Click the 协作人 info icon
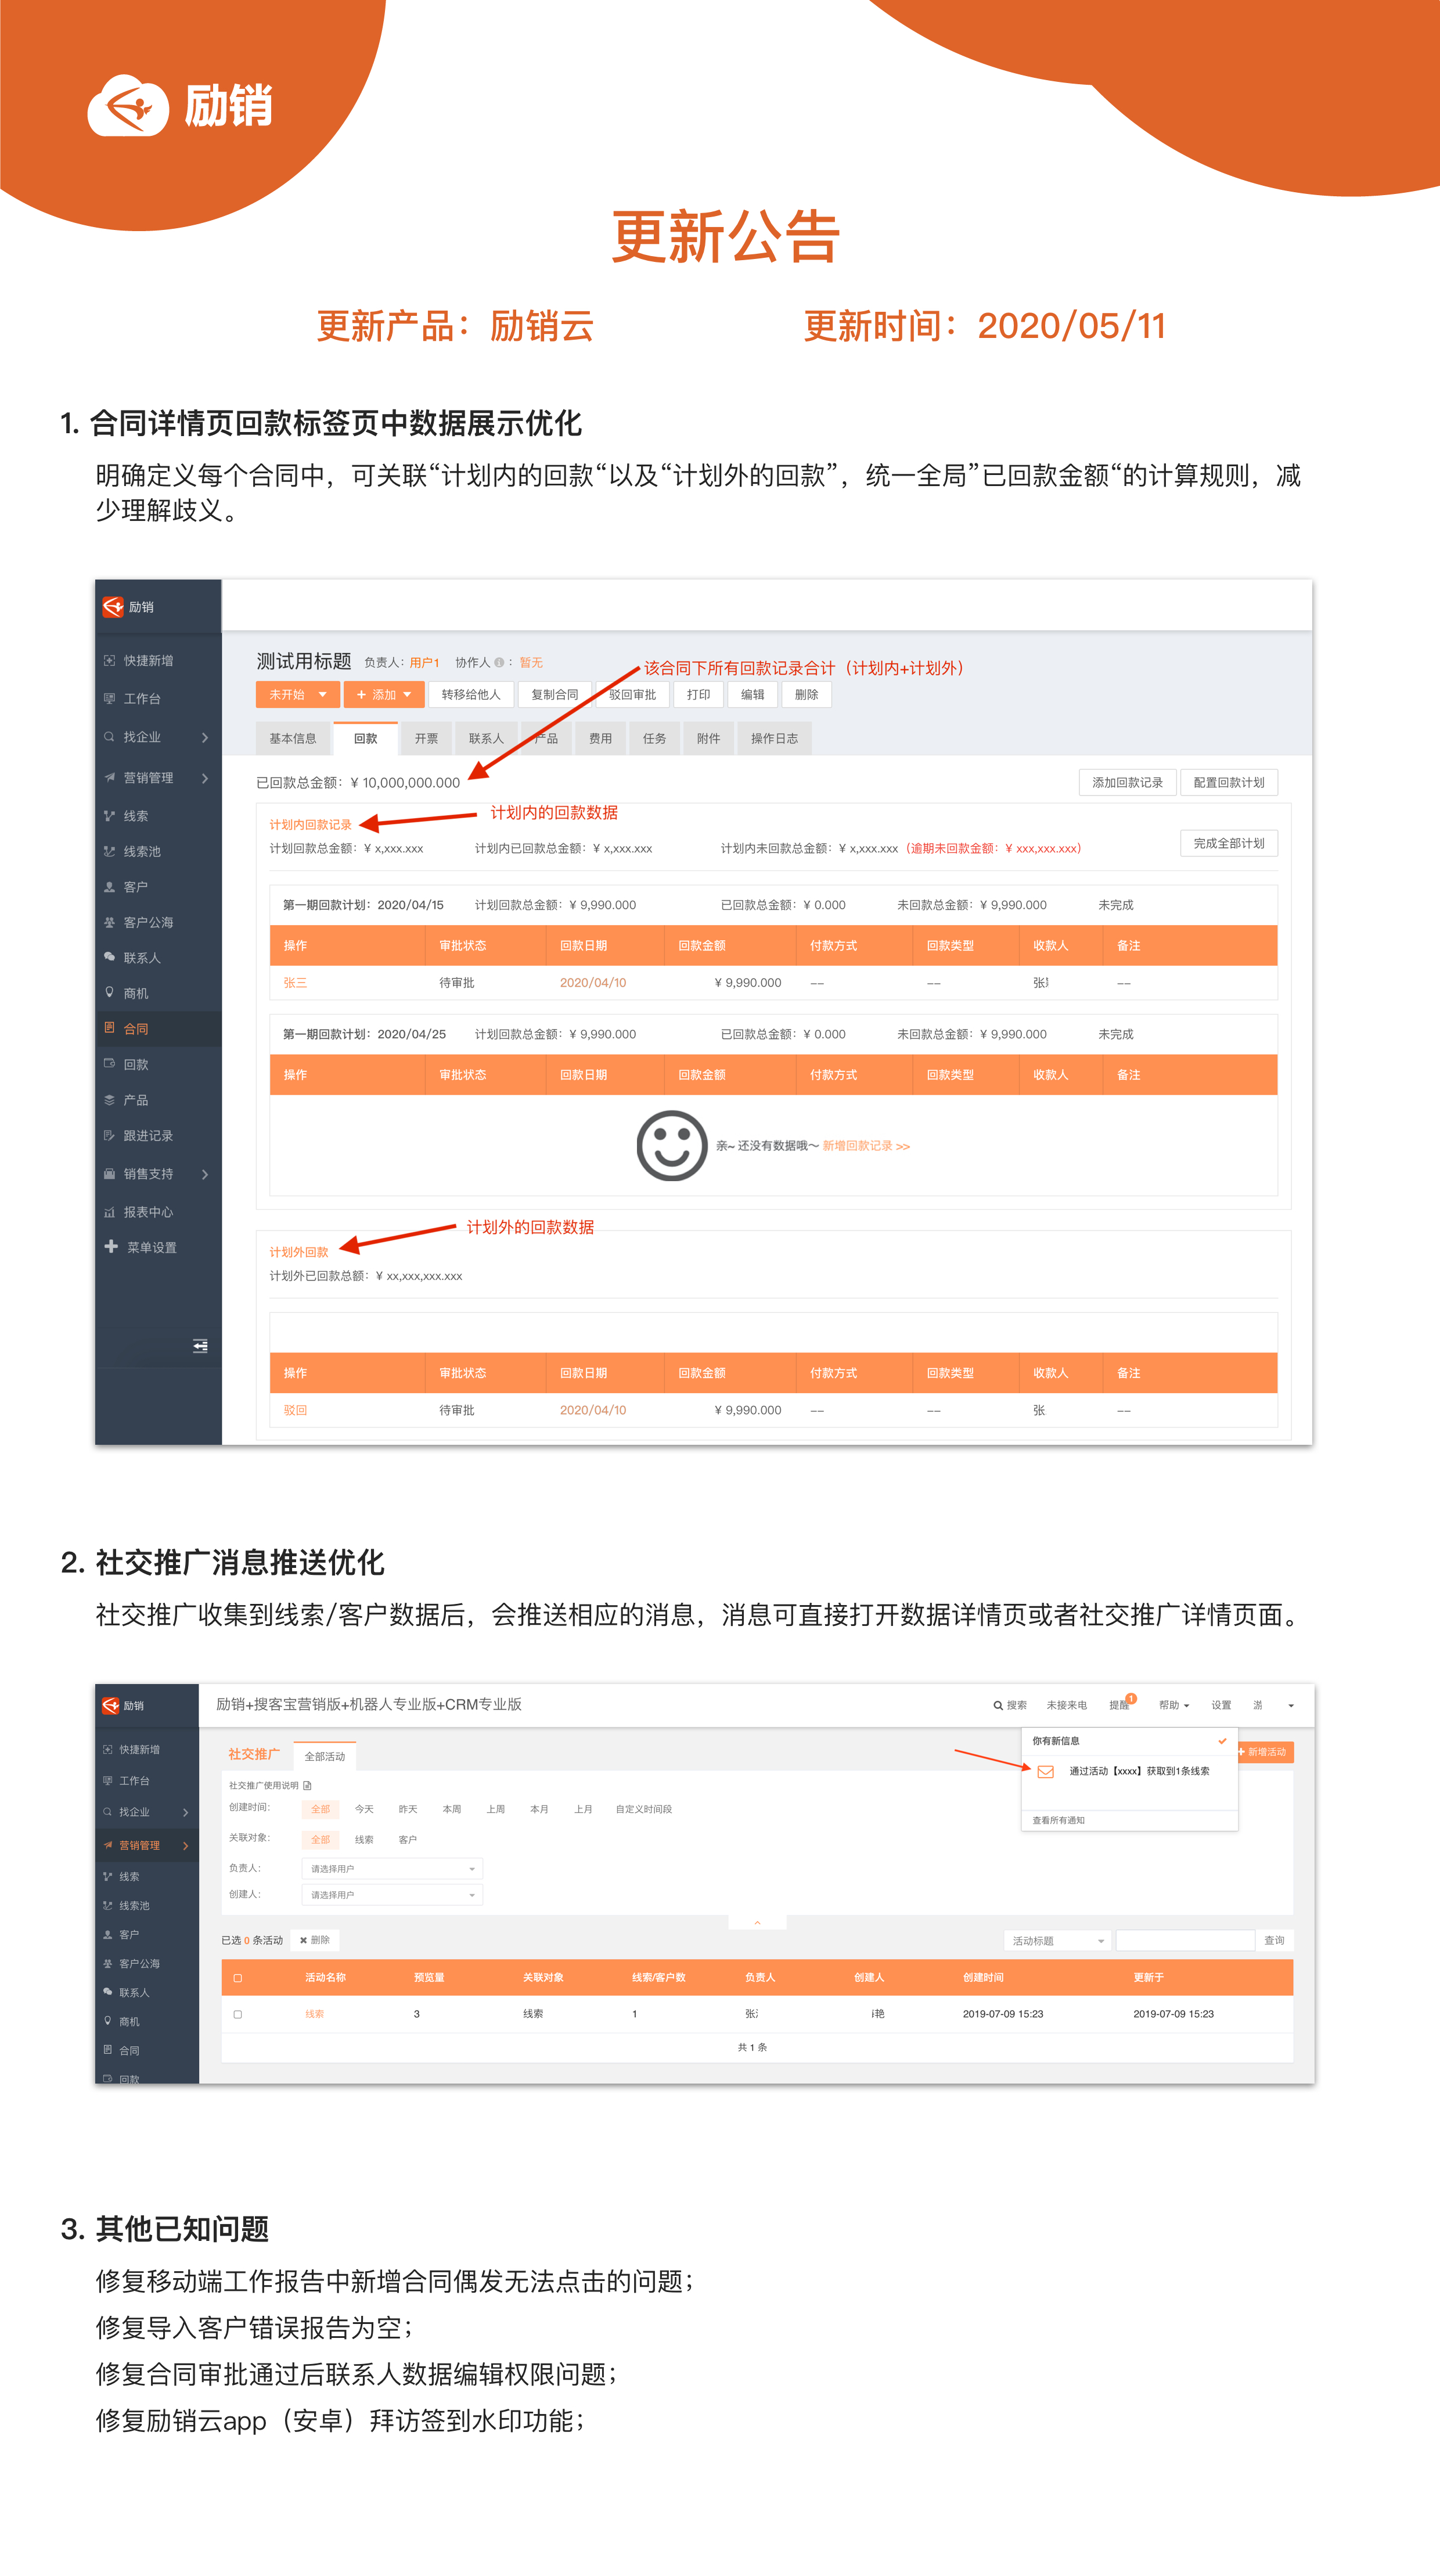Screen dimensions: 1440x2576 (x=499, y=663)
